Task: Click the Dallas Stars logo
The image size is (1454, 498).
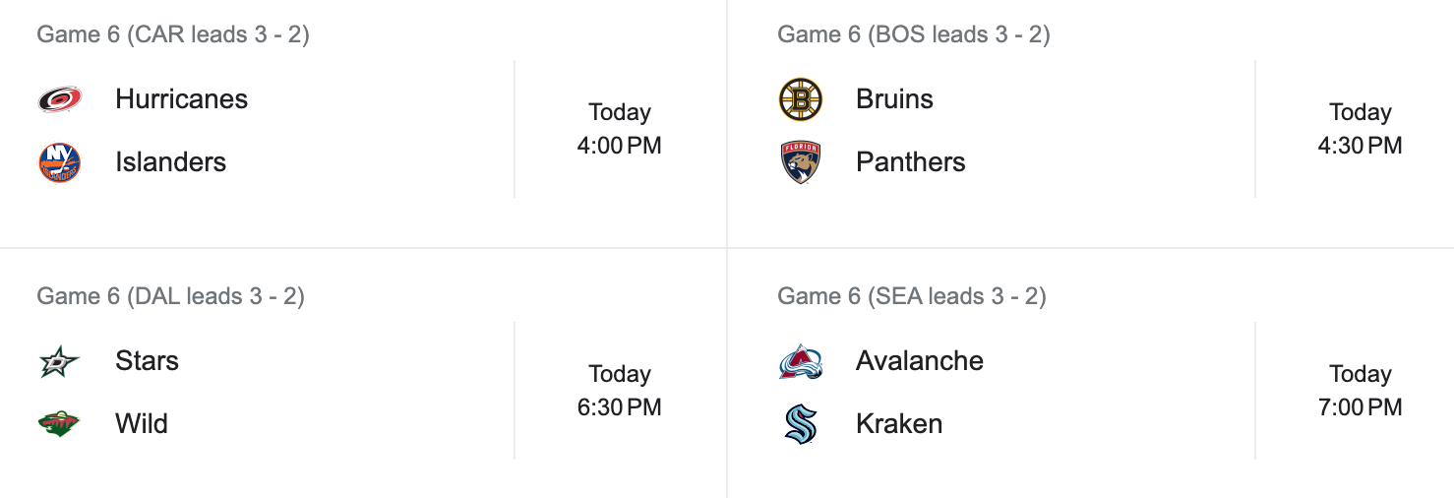Action: [x=60, y=361]
